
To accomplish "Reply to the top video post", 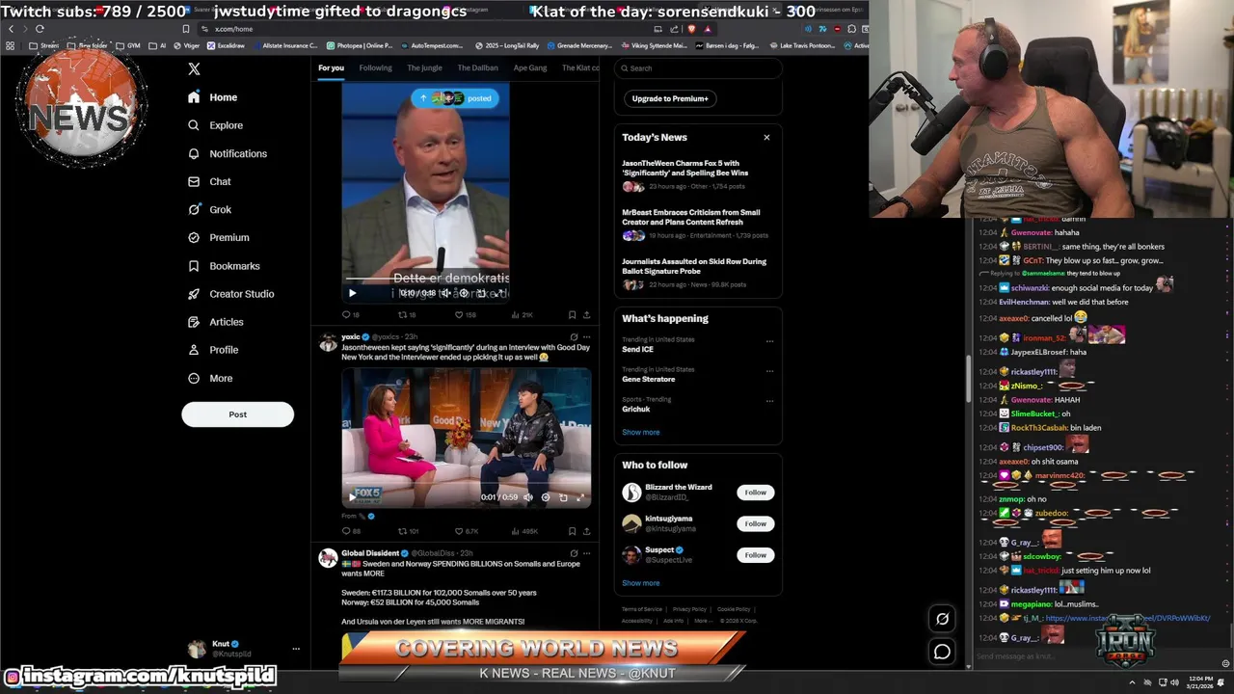I will coord(351,315).
